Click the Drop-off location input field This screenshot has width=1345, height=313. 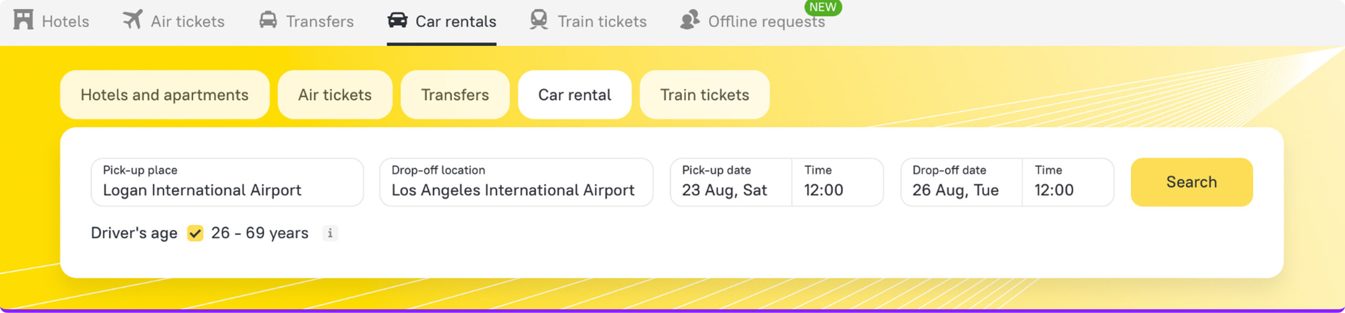point(516,182)
